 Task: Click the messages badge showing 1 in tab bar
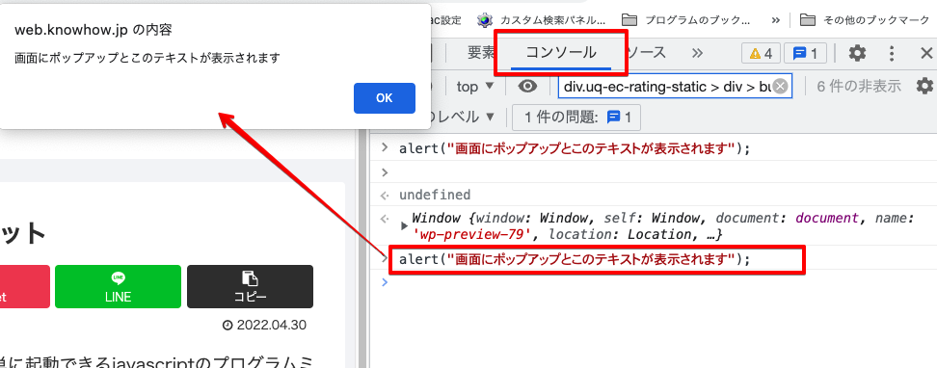[x=805, y=53]
